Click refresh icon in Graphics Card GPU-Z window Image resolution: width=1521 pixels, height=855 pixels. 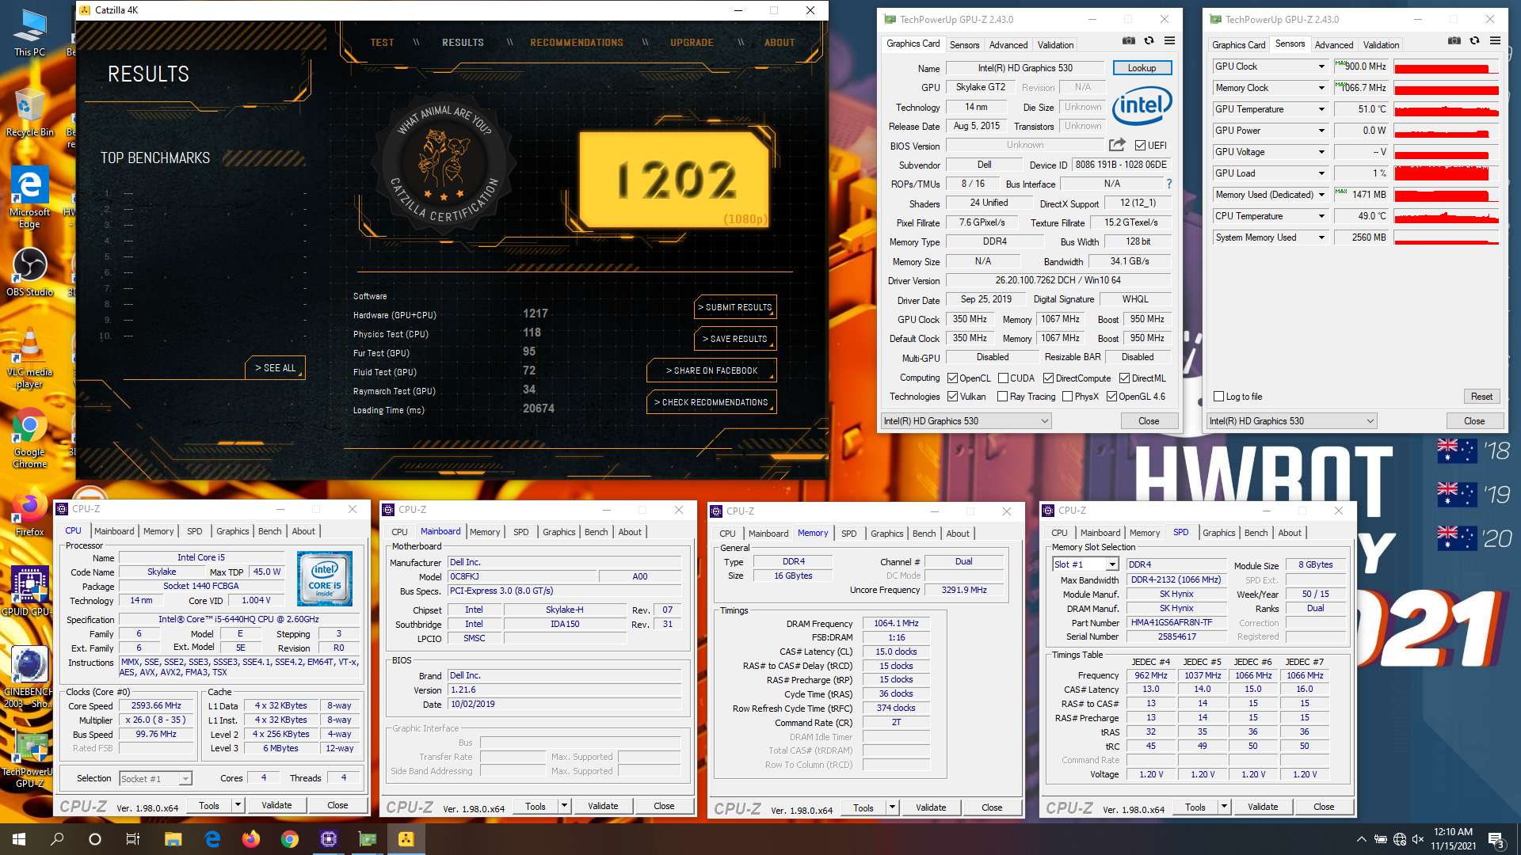[x=1149, y=41]
